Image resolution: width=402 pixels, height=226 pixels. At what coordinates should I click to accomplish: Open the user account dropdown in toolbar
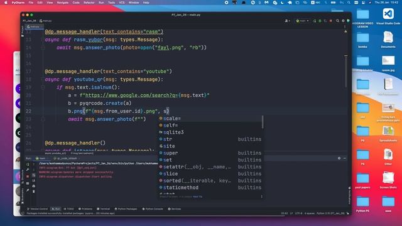click(288, 21)
